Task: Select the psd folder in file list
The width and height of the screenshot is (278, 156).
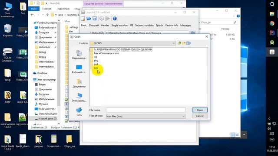Action: 94,64
